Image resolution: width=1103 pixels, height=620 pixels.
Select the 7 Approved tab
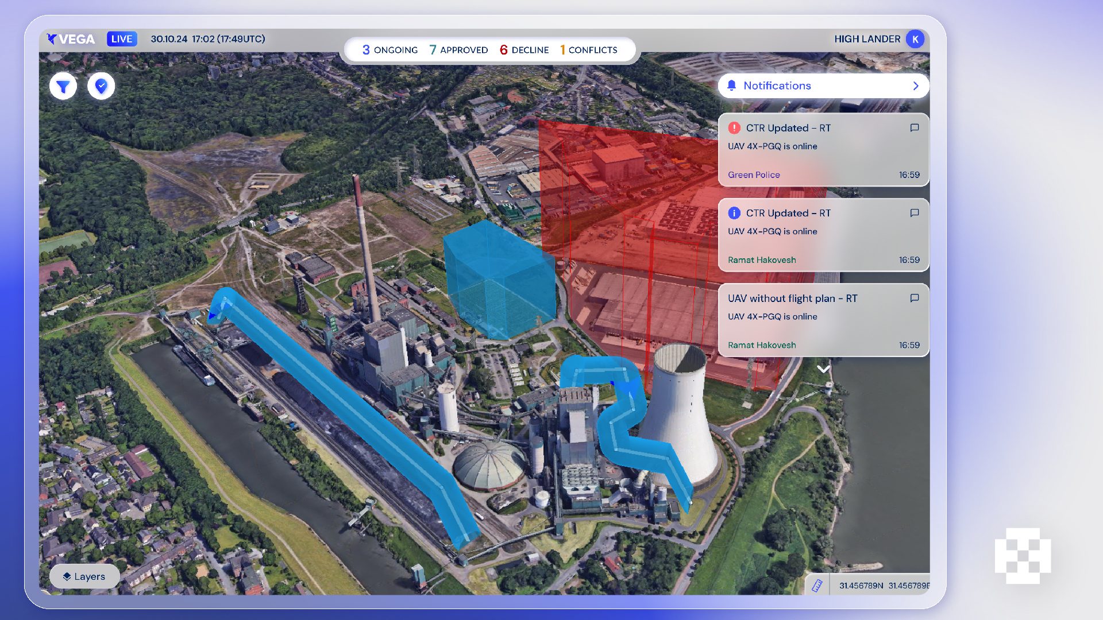458,50
